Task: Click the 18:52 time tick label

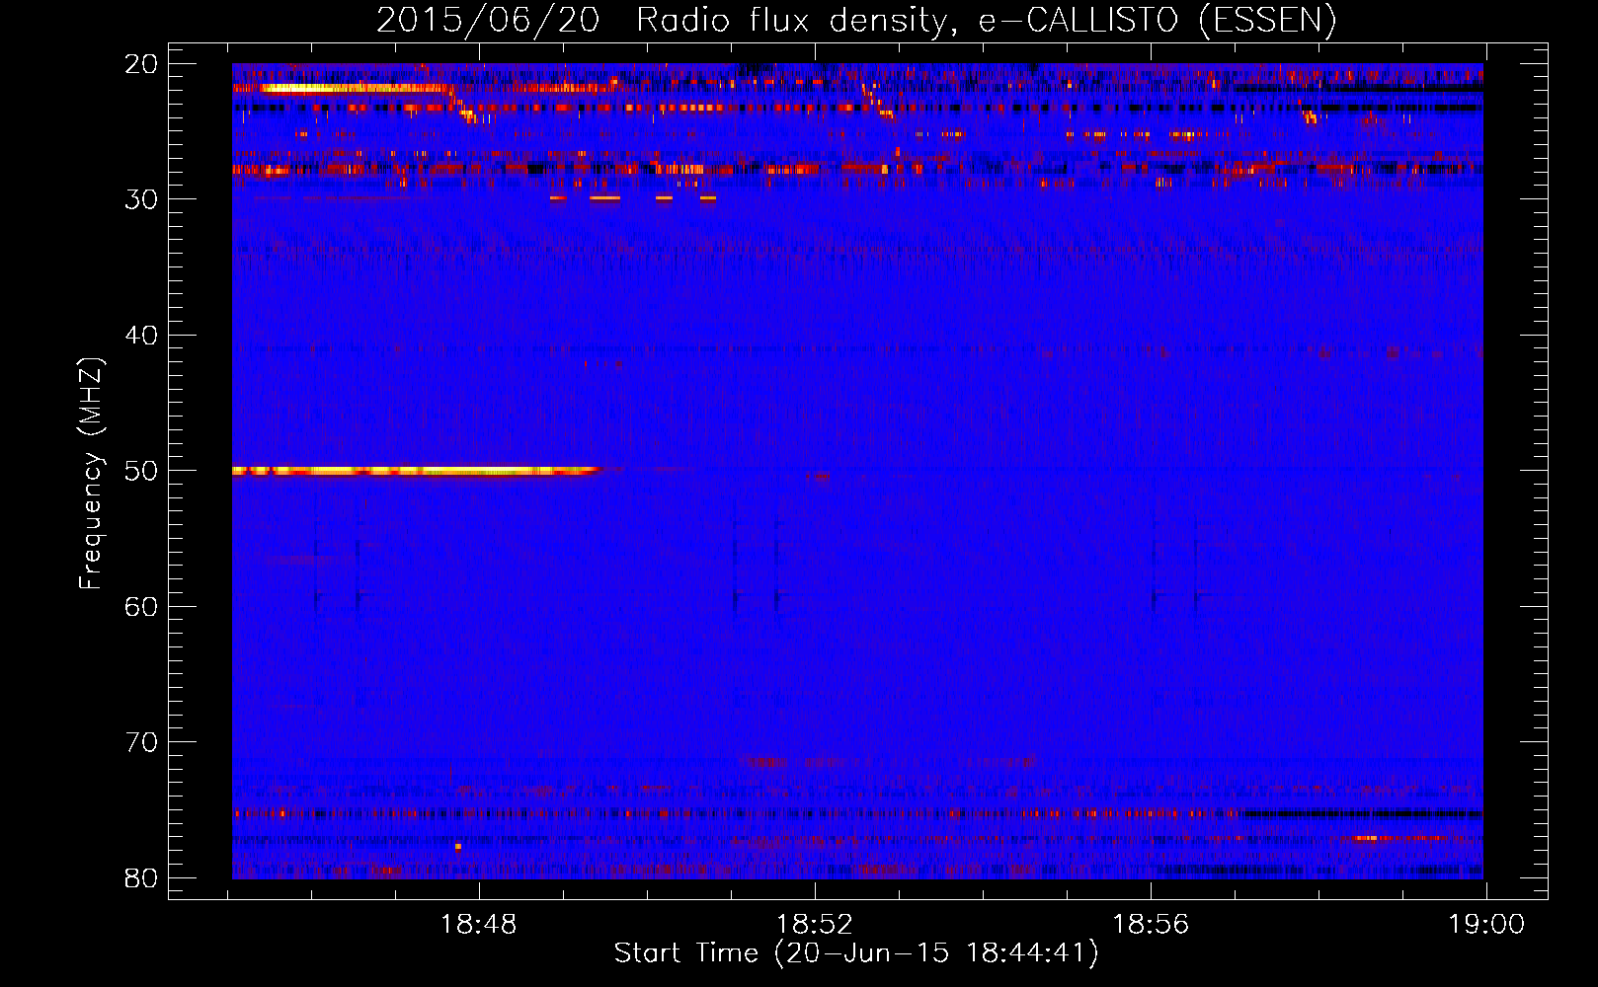Action: 815,925
